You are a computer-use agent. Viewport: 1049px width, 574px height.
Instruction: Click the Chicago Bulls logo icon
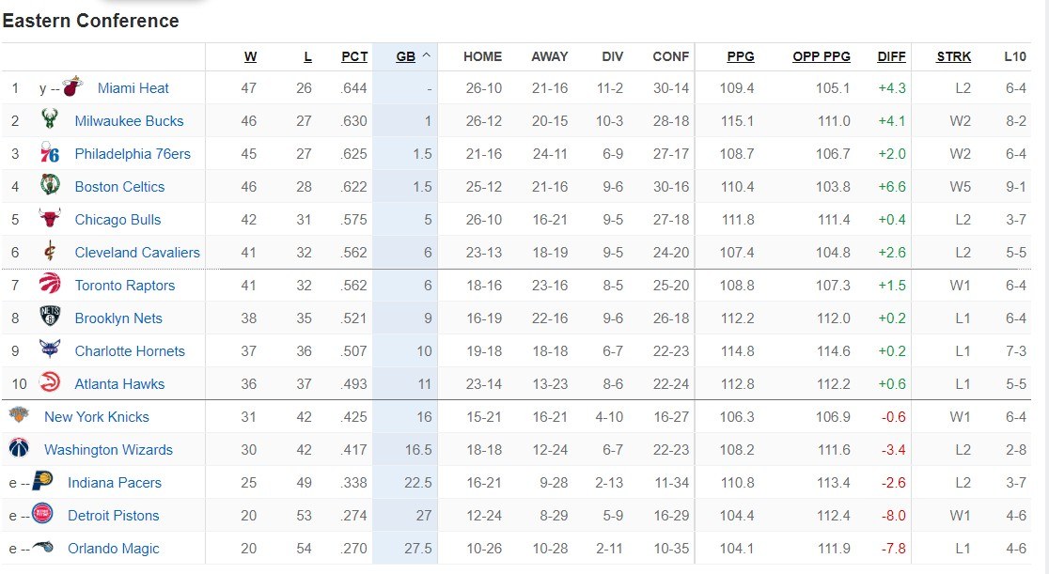(x=50, y=219)
